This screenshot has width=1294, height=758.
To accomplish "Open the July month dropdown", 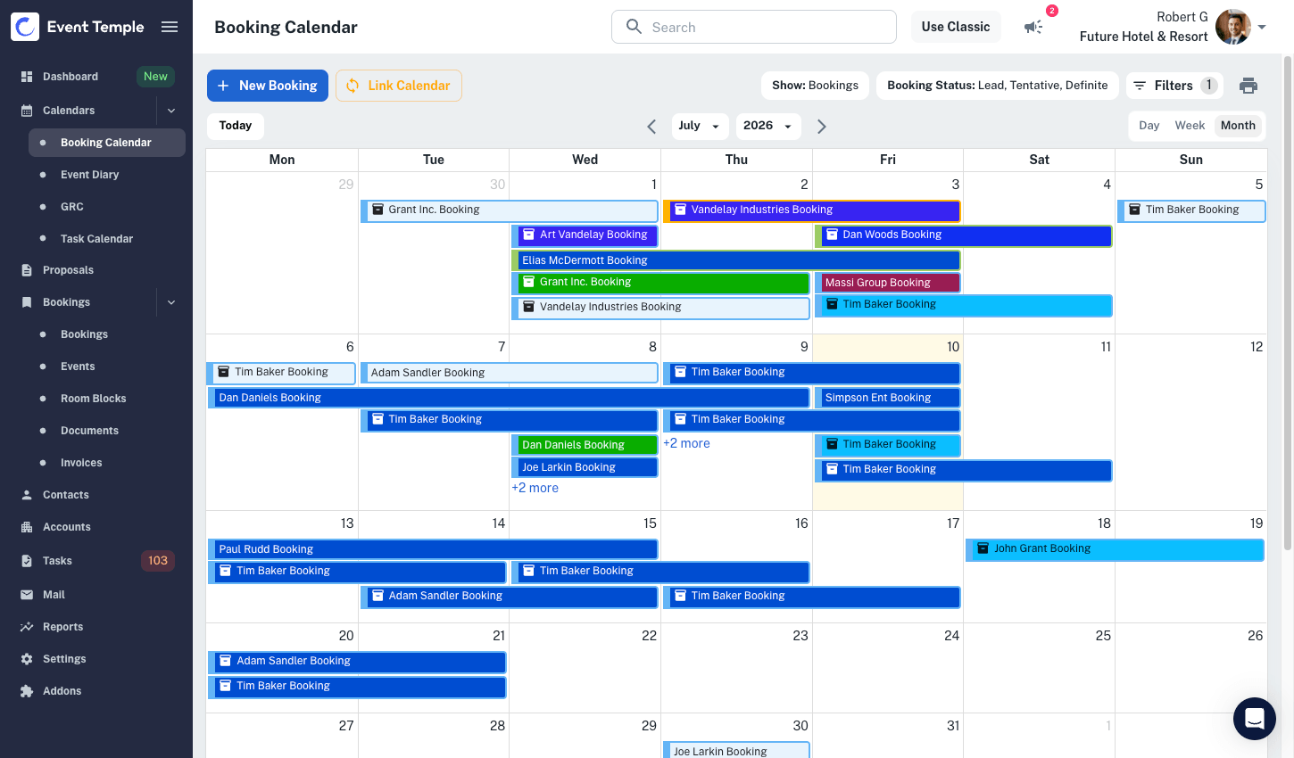I will point(700,126).
